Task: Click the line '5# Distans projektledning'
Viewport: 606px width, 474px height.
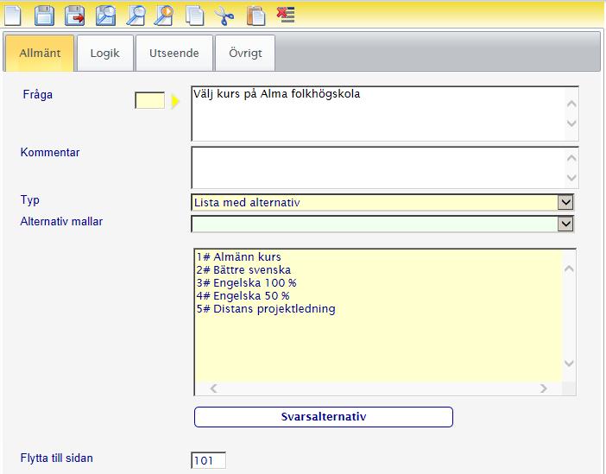Action: pos(266,309)
